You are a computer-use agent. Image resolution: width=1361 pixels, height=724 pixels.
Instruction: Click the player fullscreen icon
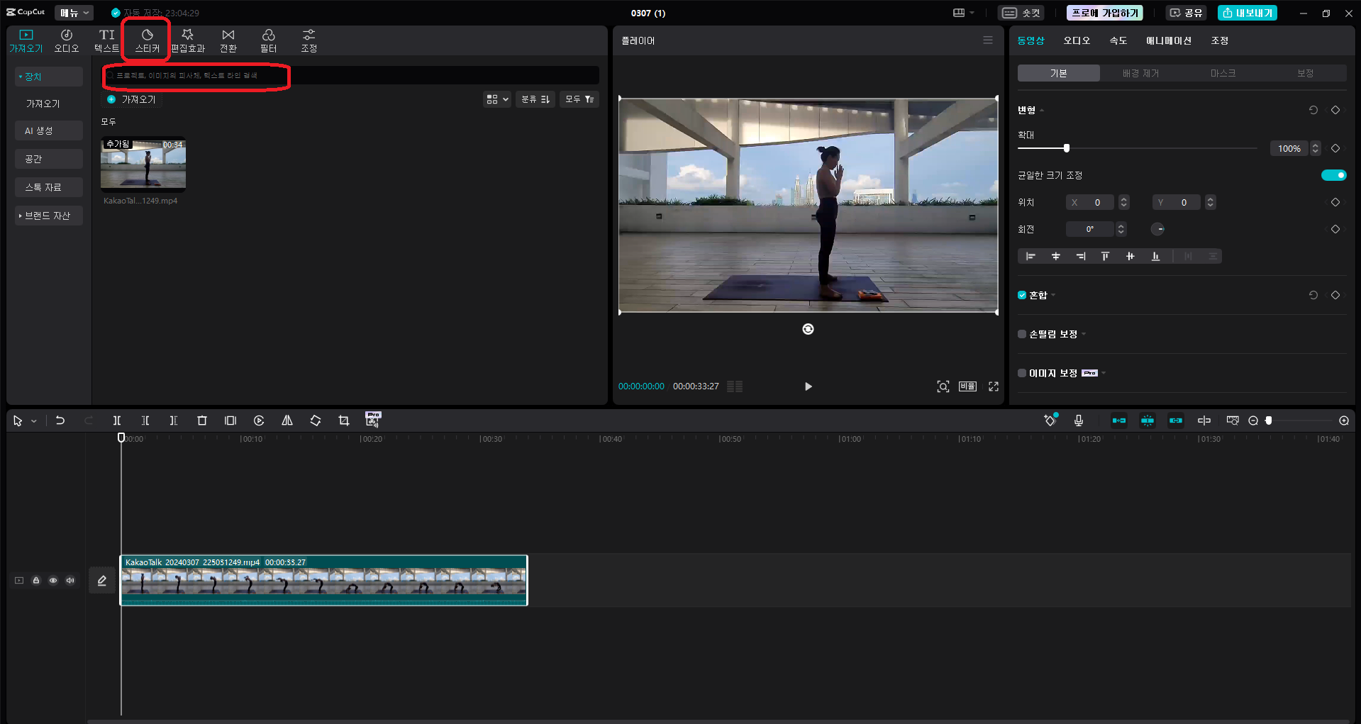pyautogui.click(x=994, y=386)
